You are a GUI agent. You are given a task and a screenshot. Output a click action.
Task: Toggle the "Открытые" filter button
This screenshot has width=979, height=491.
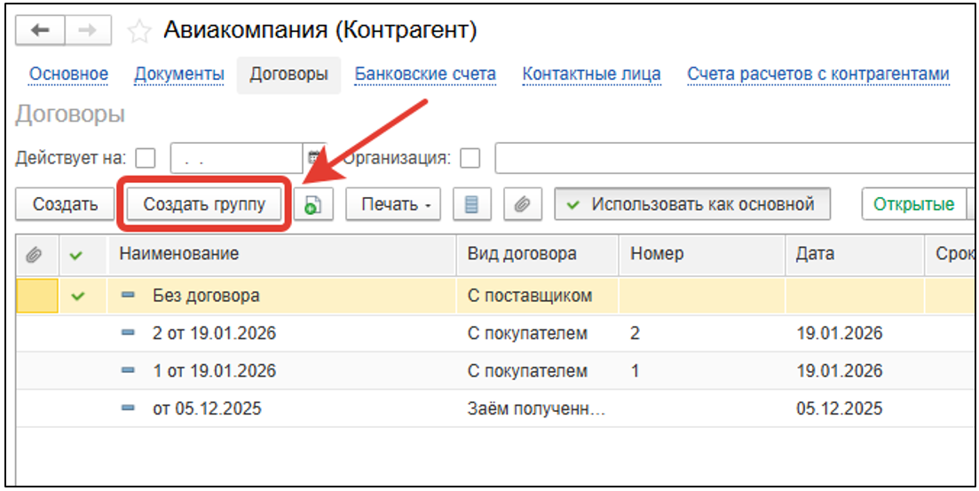point(913,204)
